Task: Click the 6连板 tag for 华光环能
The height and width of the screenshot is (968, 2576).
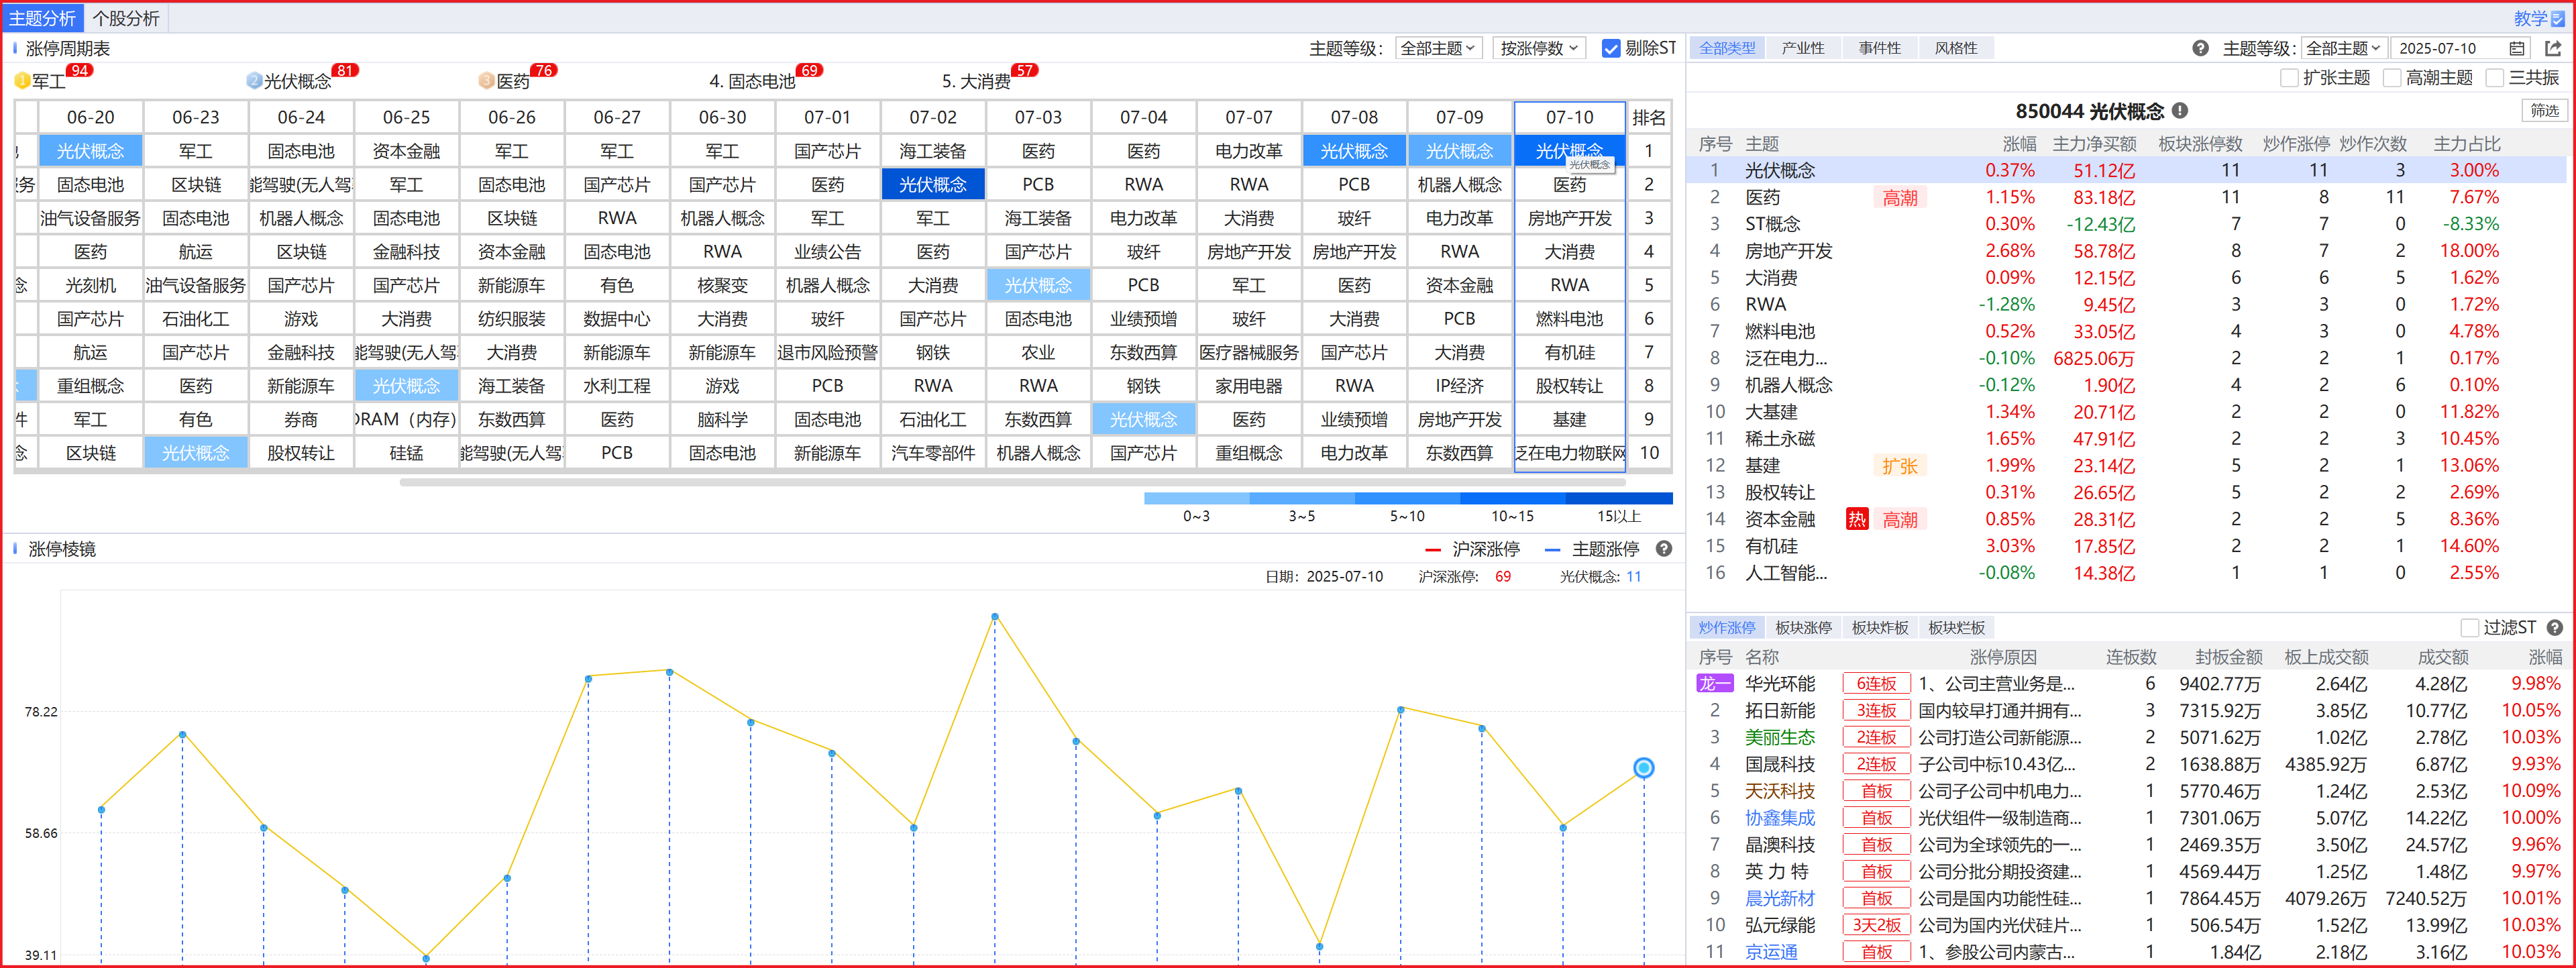Action: coord(1876,683)
